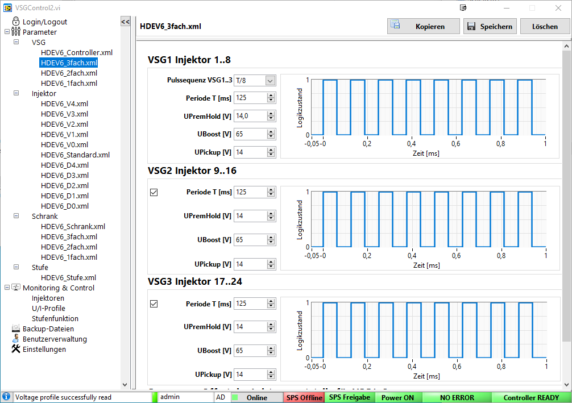Select HDEV6_Controller.xml under VSG

(x=77, y=52)
